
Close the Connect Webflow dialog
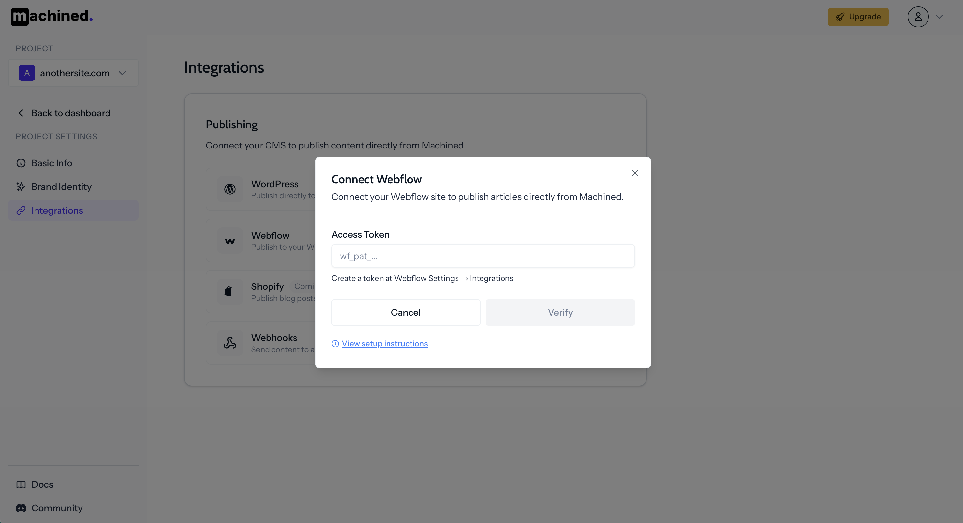click(x=635, y=173)
